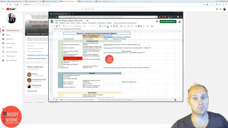The image size is (228, 128).
Task: Open borders tool in Sheets toolbar
Action: 114,26
